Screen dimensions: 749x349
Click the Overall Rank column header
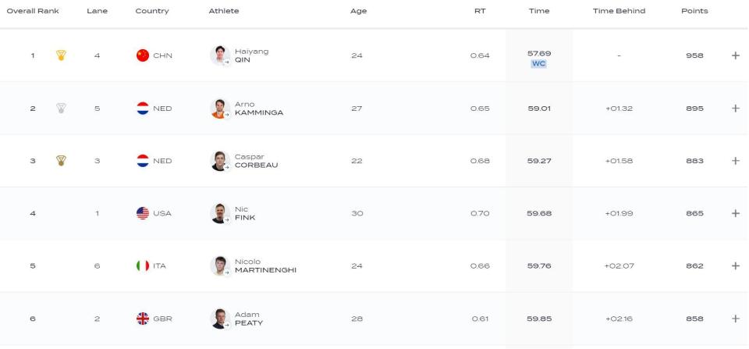click(33, 11)
